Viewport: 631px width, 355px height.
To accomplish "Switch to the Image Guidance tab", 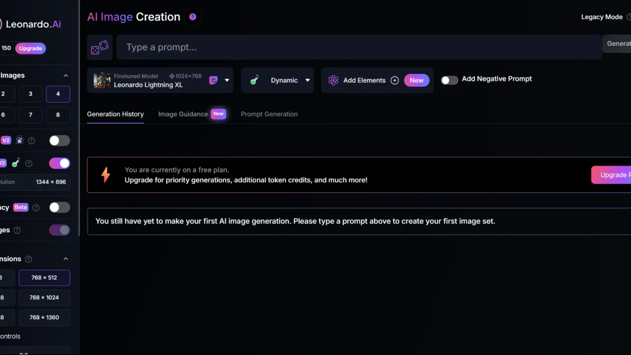I will coord(183,114).
